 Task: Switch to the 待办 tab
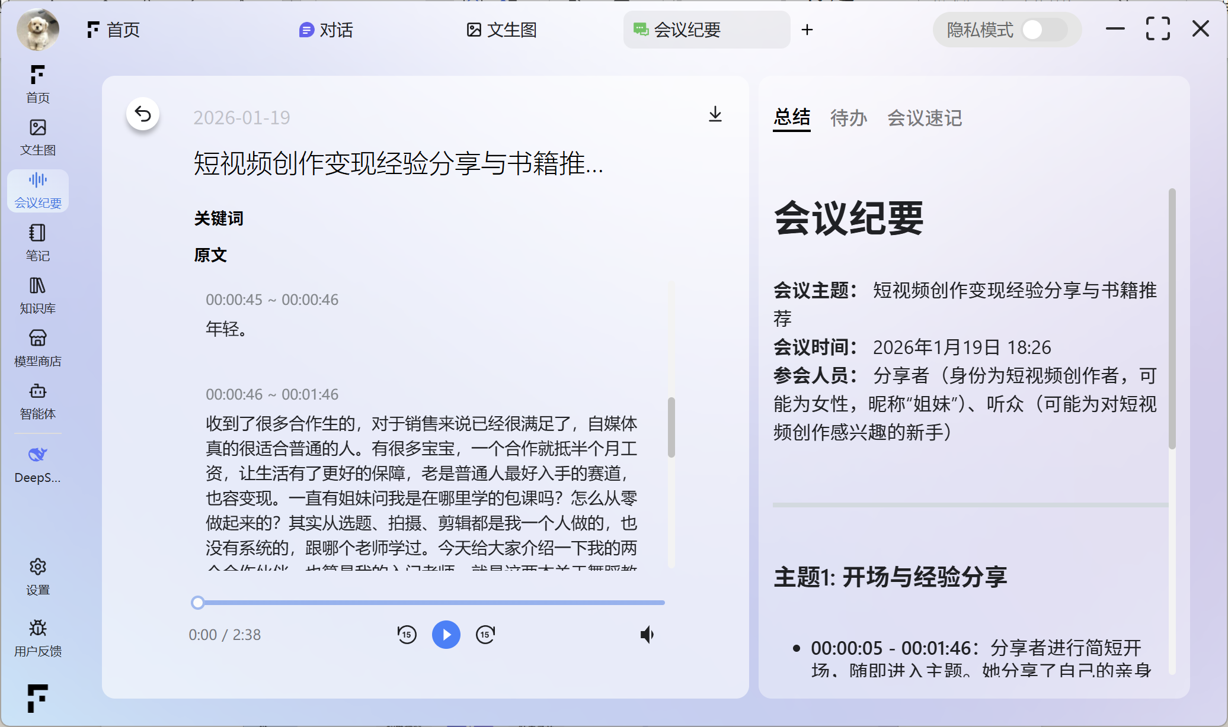pos(849,118)
